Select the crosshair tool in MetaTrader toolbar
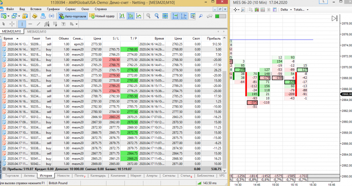 point(12,24)
